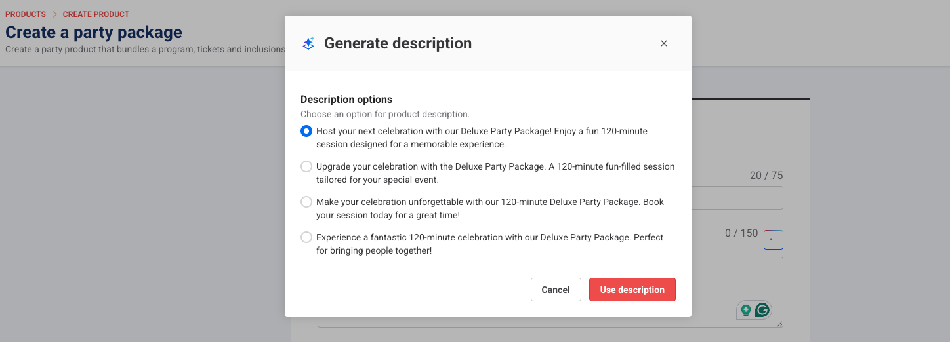Choose the 'Make your celebration unforgettable' option
Image resolution: width=950 pixels, height=342 pixels.
click(306, 202)
